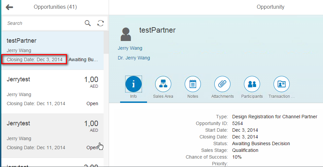Open the Transaction history icon tab
Image resolution: width=323 pixels, height=167 pixels.
[282, 84]
